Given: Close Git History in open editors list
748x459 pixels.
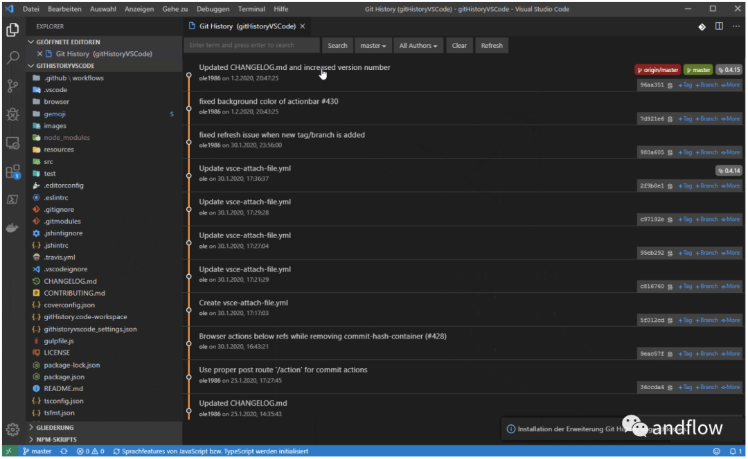Looking at the screenshot, I should coord(39,54).
